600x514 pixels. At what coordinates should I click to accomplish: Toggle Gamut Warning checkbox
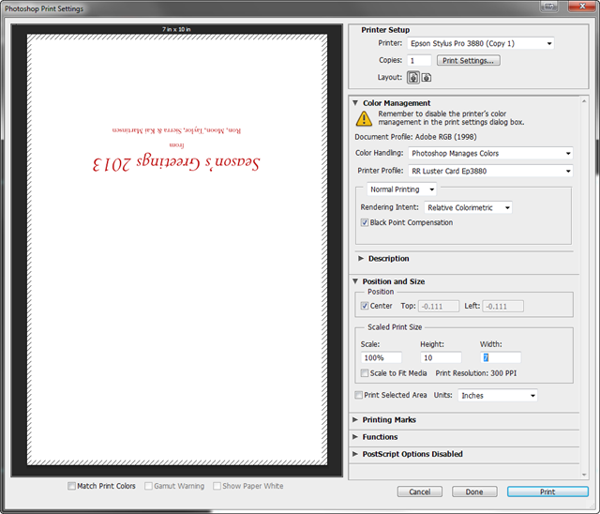(148, 486)
